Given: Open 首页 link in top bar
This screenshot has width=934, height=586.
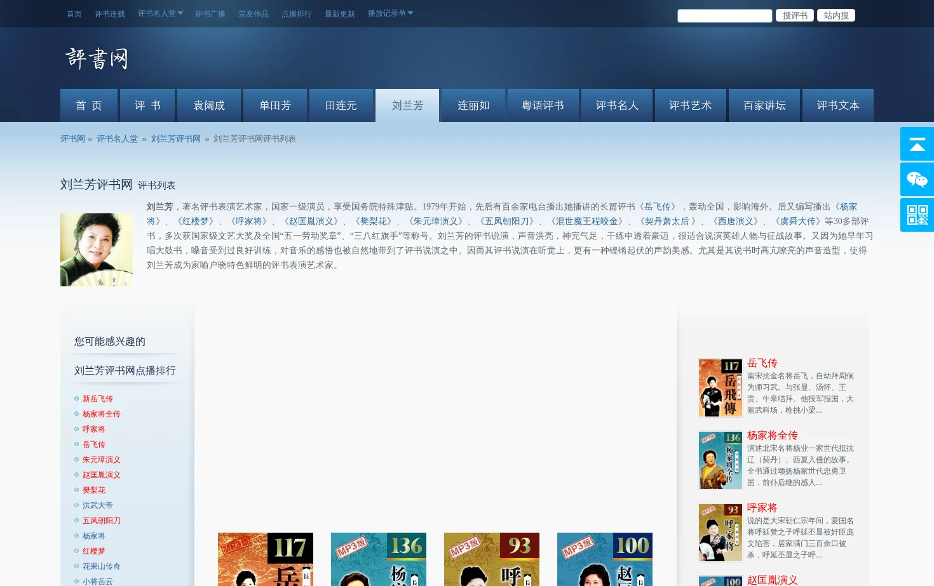Looking at the screenshot, I should [74, 14].
